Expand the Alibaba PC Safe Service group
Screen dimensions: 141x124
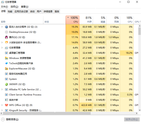point(2,89)
